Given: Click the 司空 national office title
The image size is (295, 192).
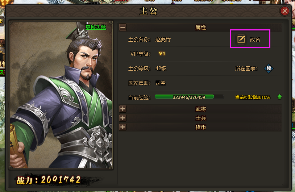Looking at the screenshot, I should pos(161,83).
